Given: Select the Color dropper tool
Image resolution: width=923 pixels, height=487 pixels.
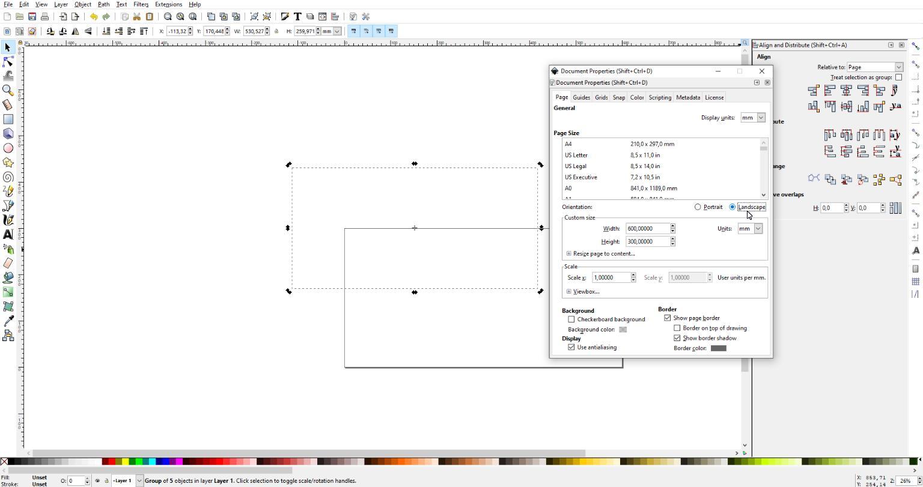Looking at the screenshot, I should [x=8, y=321].
